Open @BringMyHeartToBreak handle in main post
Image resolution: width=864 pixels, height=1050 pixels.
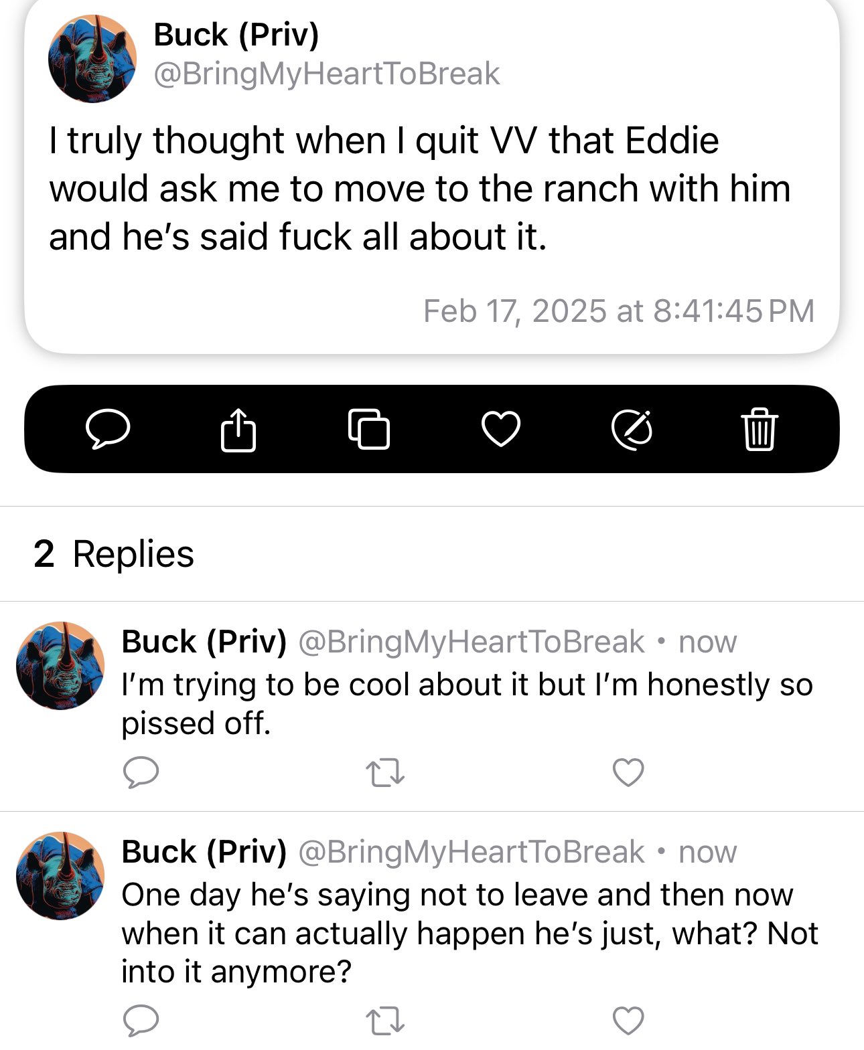(327, 74)
